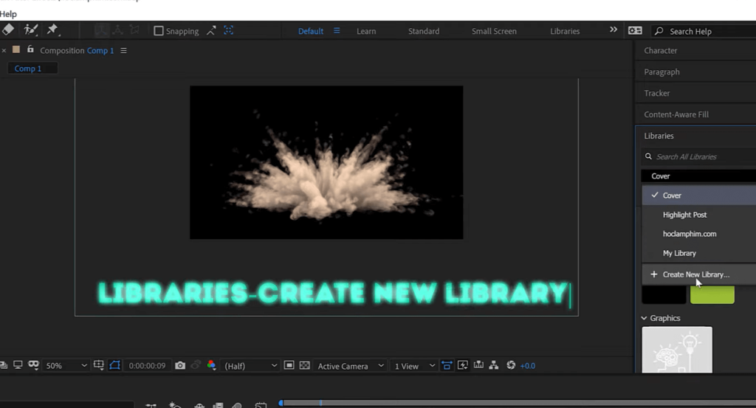Collapse the Graphics section
The height and width of the screenshot is (408, 756).
[x=644, y=318]
